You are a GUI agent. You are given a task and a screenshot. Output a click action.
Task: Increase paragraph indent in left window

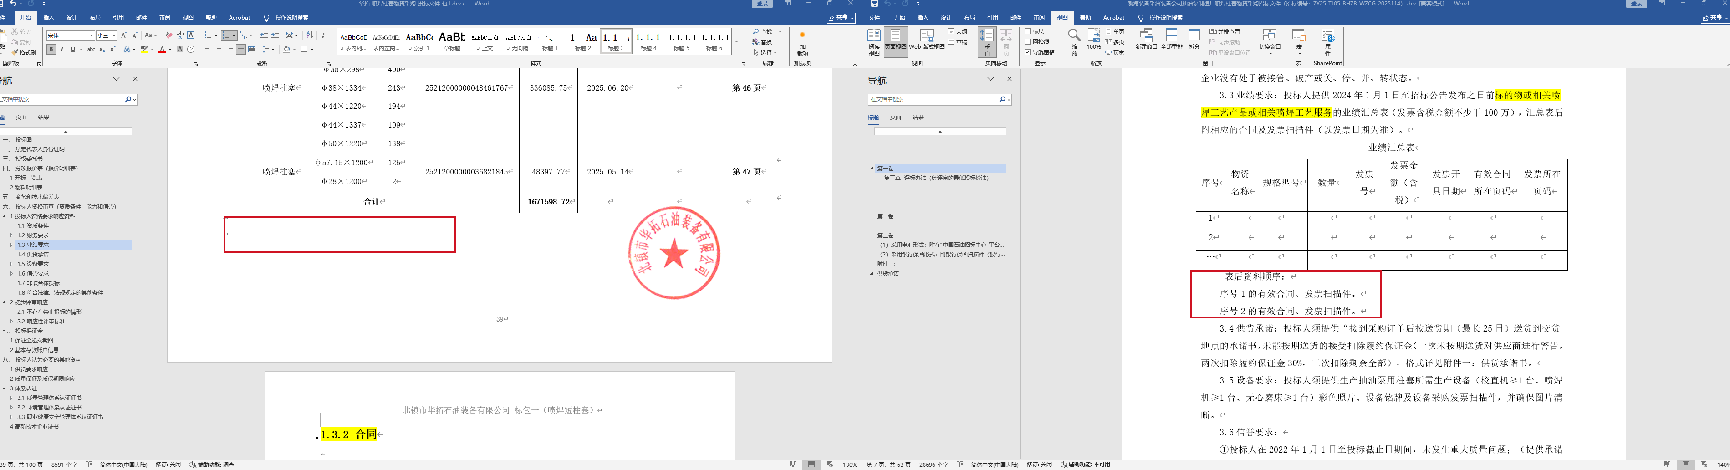275,35
